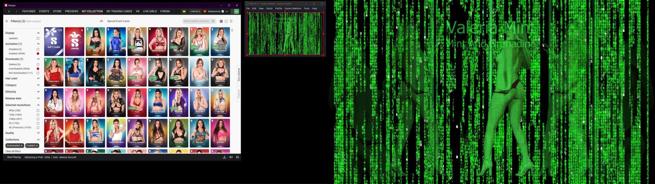
Task: Open the GIFT CARD thumbnail
Action: [54, 42]
